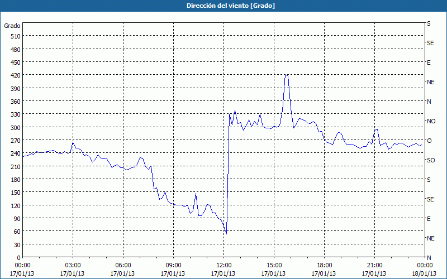Select the 'NE' compass label beside the 45 degree level
This screenshot has width=447, height=279.
(430, 238)
